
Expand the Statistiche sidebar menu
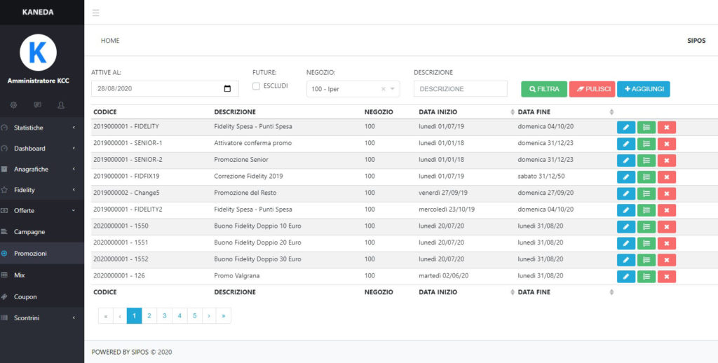coord(41,128)
